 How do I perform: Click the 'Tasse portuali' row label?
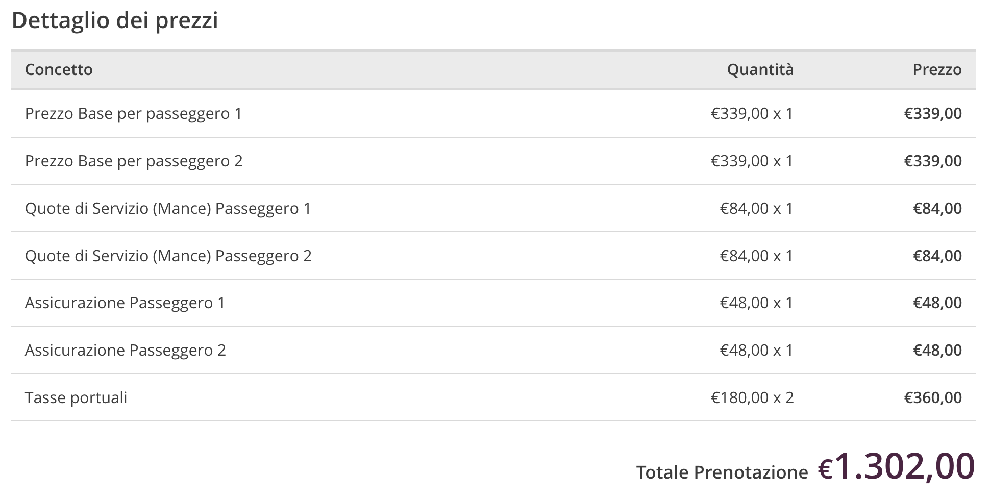(76, 397)
